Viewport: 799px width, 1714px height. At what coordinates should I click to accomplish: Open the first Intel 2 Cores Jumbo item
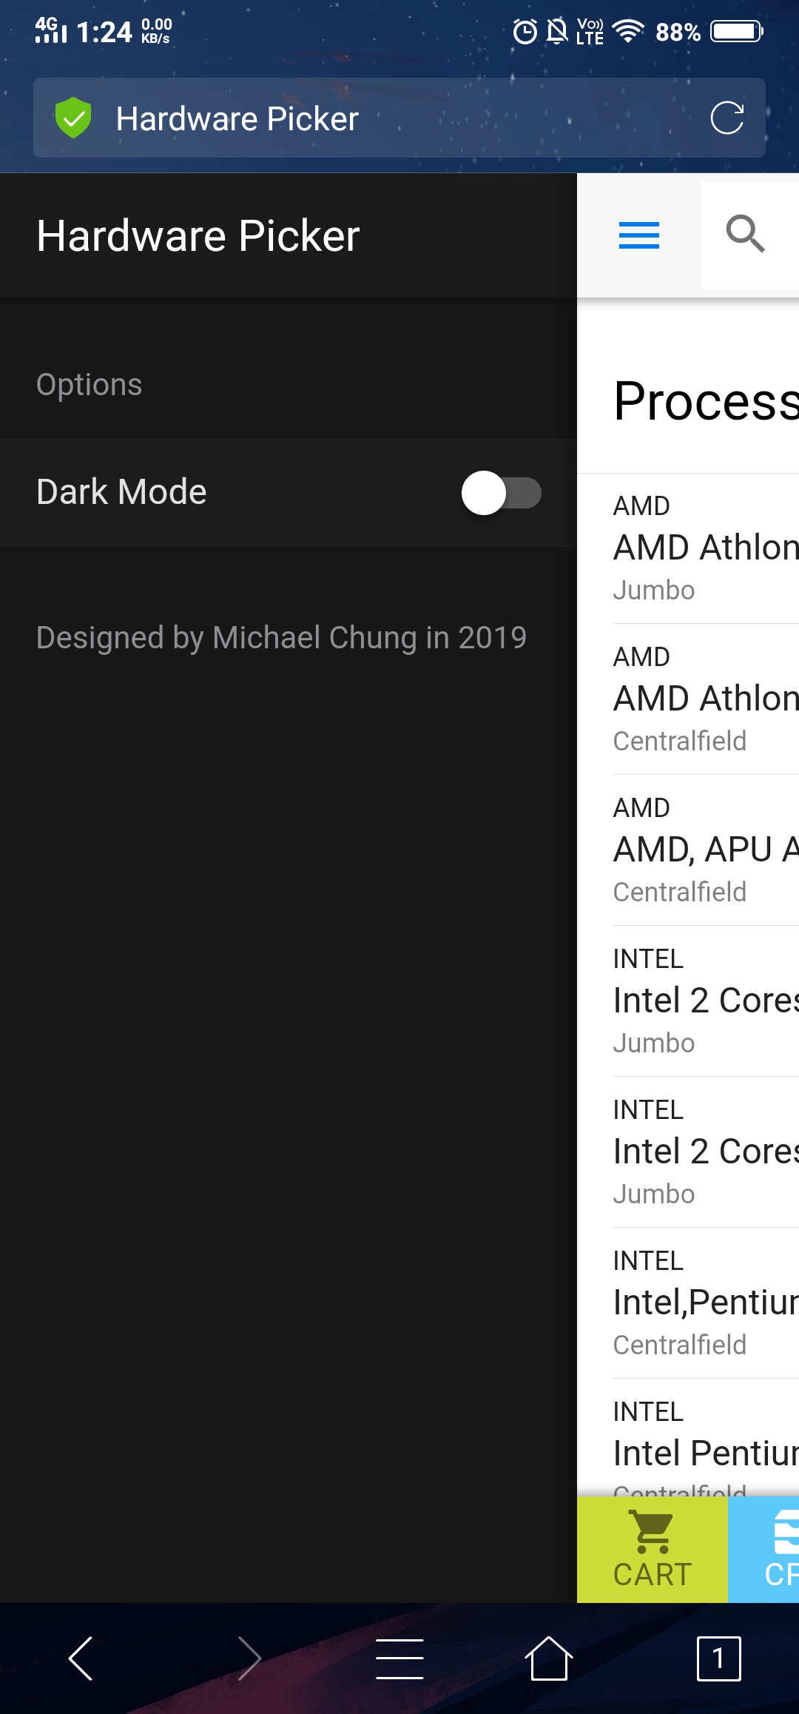coord(706,1001)
